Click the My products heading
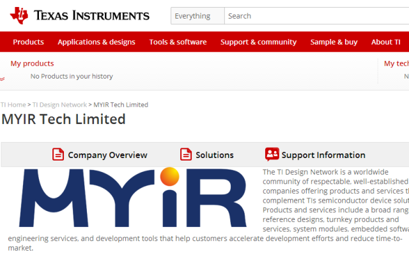 (32, 63)
